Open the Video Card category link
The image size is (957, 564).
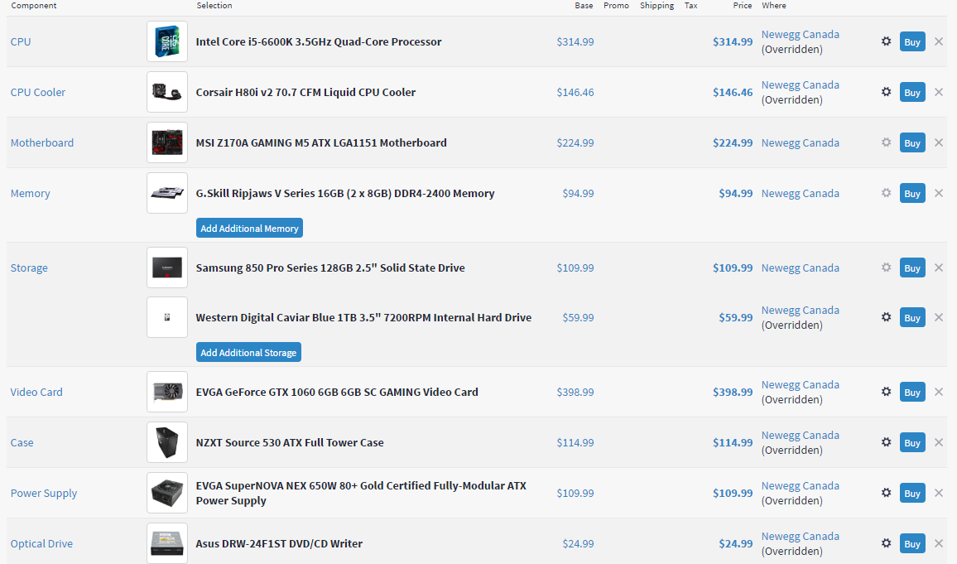[x=36, y=392]
